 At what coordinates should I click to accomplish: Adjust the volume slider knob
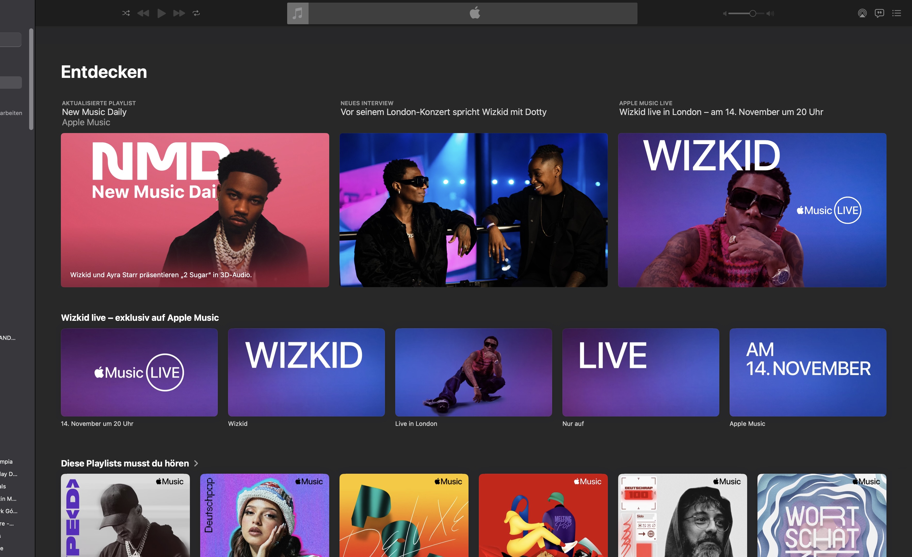pos(753,14)
